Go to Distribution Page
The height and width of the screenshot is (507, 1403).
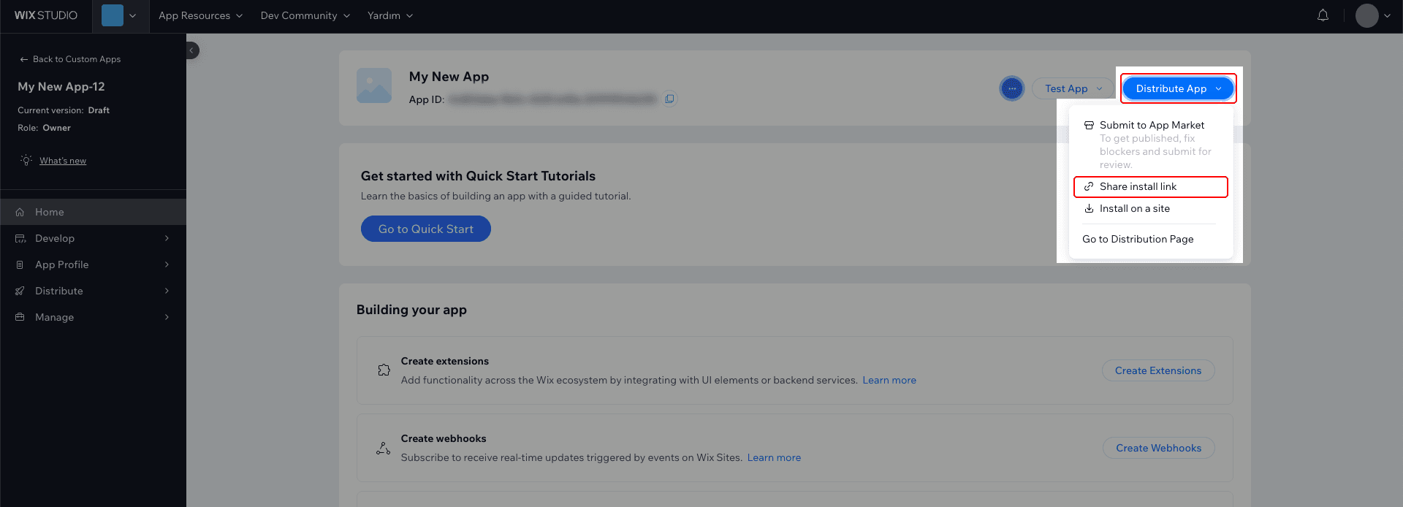tap(1138, 239)
